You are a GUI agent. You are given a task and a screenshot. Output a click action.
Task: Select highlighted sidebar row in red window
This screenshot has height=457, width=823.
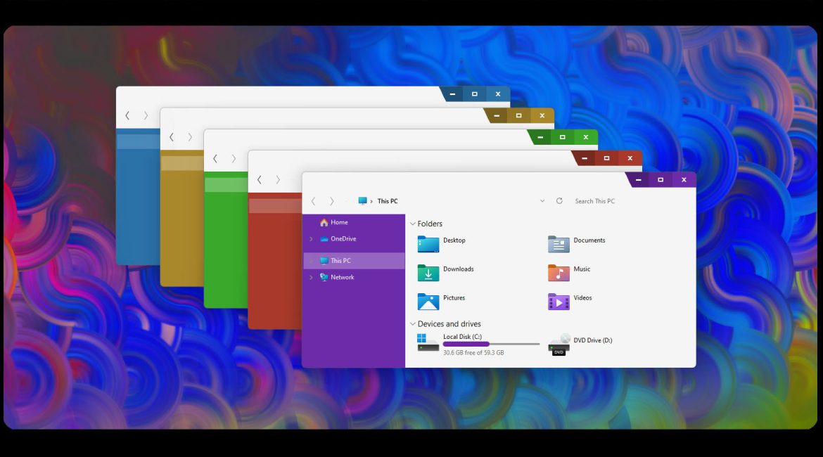(x=275, y=206)
